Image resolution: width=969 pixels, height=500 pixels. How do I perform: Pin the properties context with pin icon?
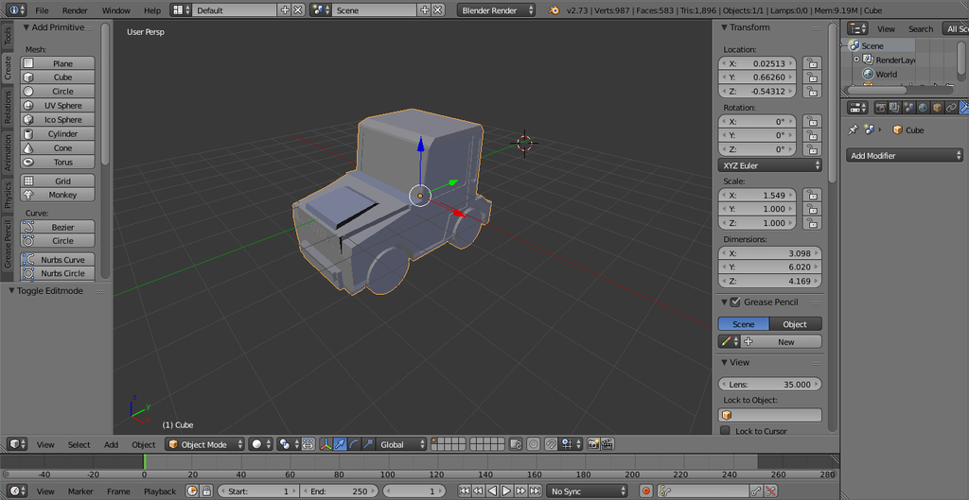click(853, 130)
